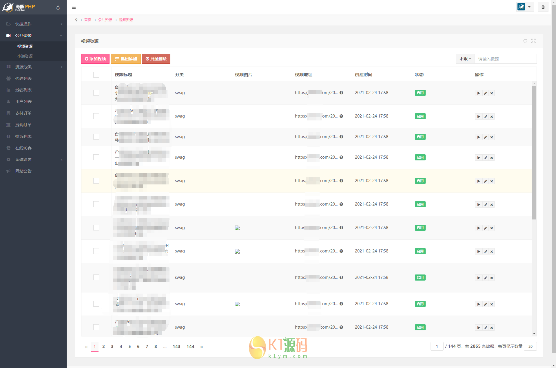
Task: Click the 批量删除 button
Action: 156,59
